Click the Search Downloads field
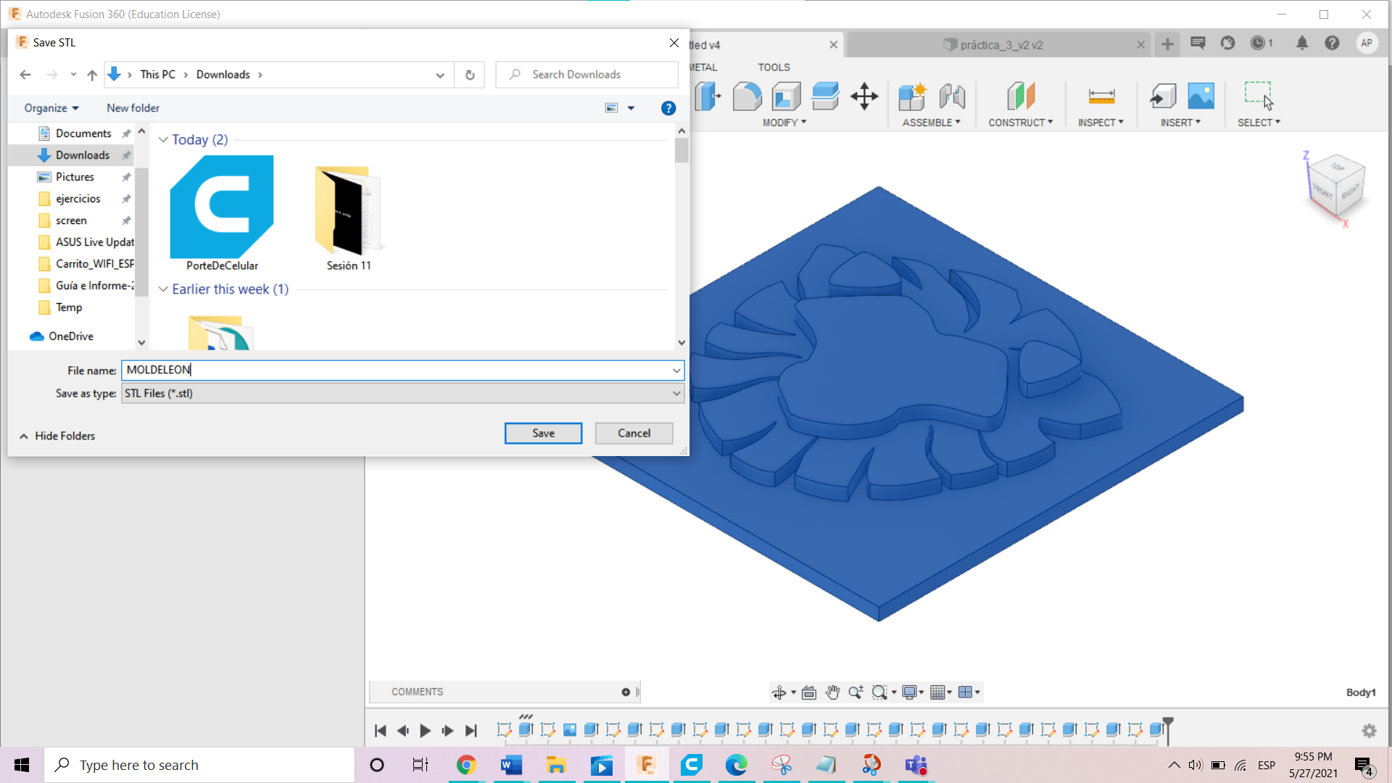Image resolution: width=1392 pixels, height=783 pixels. (x=587, y=74)
